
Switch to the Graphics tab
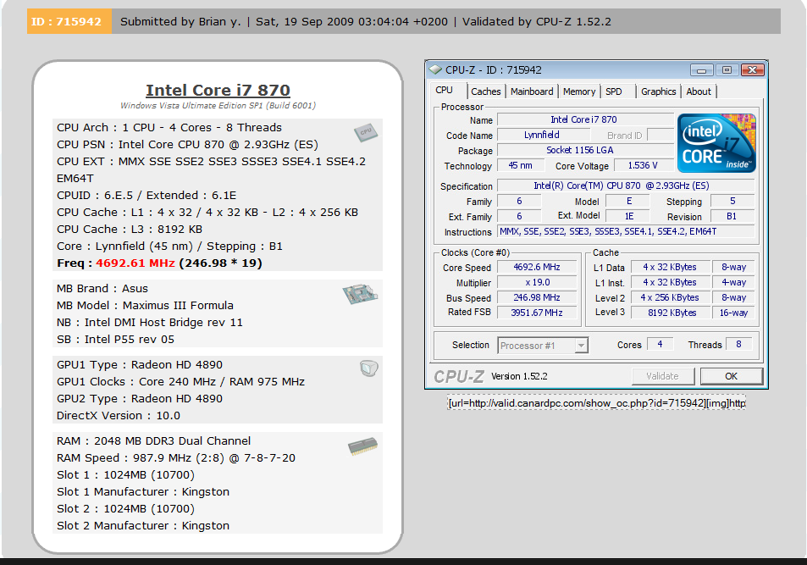659,91
